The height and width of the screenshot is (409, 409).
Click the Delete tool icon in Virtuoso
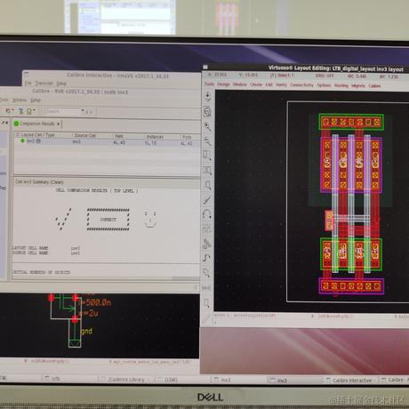207,199
